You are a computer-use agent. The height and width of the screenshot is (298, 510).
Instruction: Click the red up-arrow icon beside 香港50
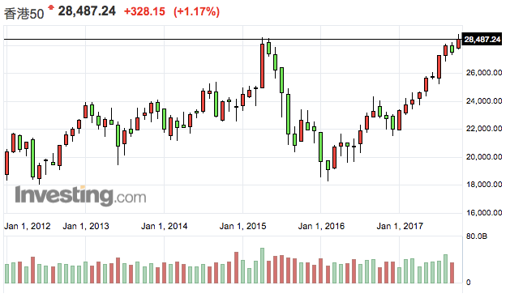click(x=51, y=7)
